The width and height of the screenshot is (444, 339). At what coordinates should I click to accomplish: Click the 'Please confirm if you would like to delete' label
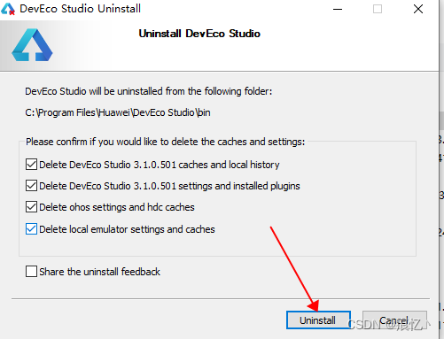pos(165,142)
